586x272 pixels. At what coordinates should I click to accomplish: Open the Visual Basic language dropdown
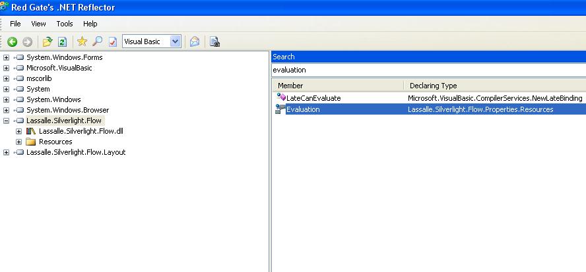176,41
